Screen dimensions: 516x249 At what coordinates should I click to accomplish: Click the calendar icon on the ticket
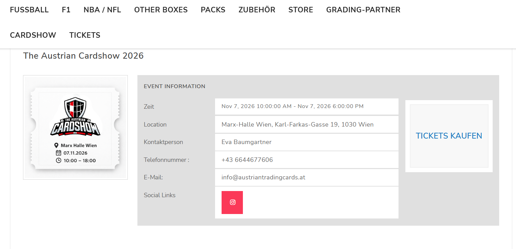point(59,153)
